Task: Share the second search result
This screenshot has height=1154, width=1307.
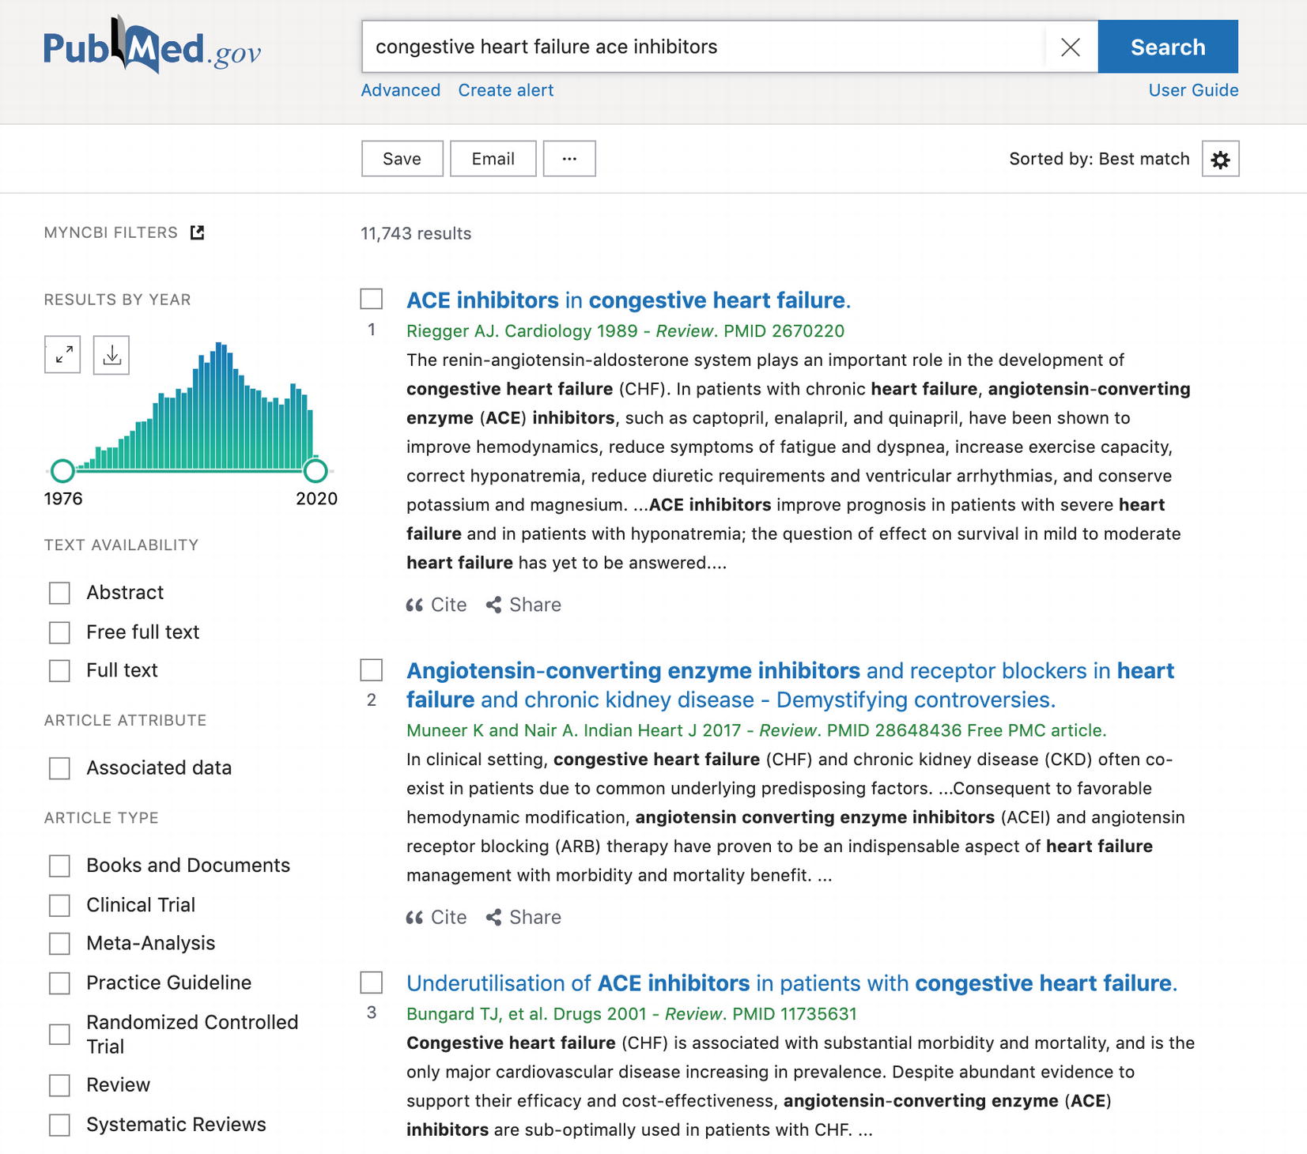Action: coord(523,917)
